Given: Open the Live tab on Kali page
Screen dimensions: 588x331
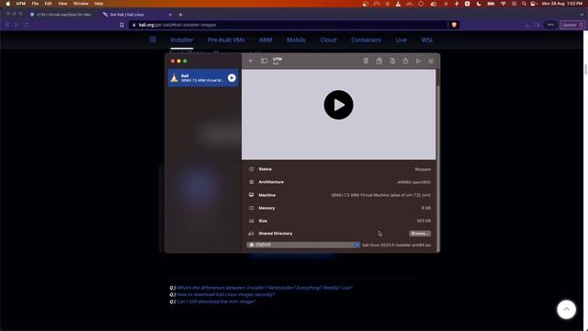Looking at the screenshot, I should click(401, 40).
